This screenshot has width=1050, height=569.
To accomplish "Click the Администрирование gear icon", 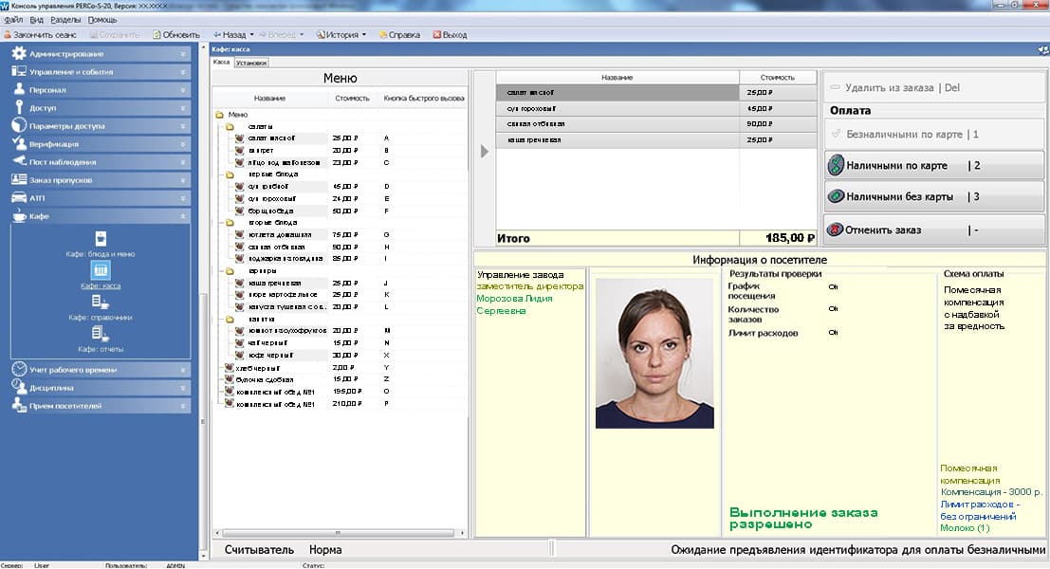I will click(x=18, y=54).
